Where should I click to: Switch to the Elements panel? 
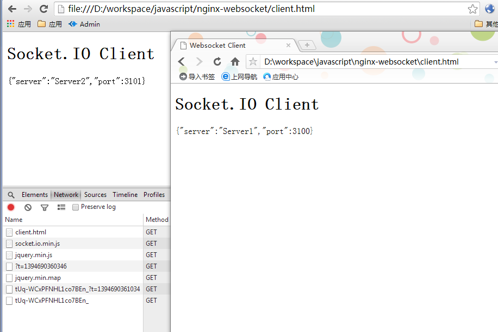[34, 194]
